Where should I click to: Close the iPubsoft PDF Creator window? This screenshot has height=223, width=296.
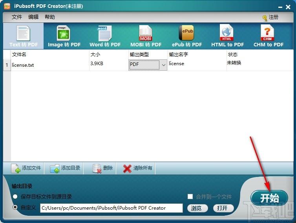pyautogui.click(x=288, y=7)
